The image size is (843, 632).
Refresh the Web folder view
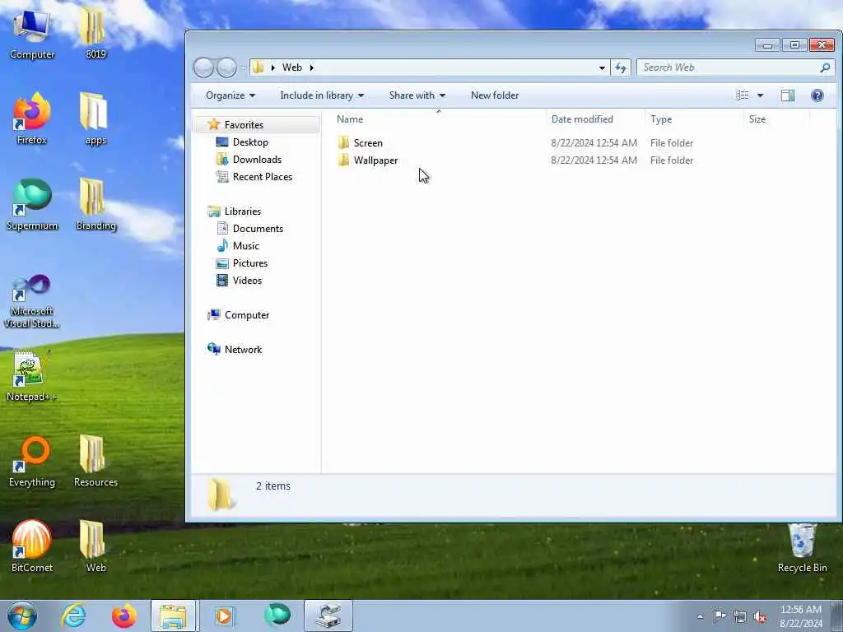tap(621, 67)
